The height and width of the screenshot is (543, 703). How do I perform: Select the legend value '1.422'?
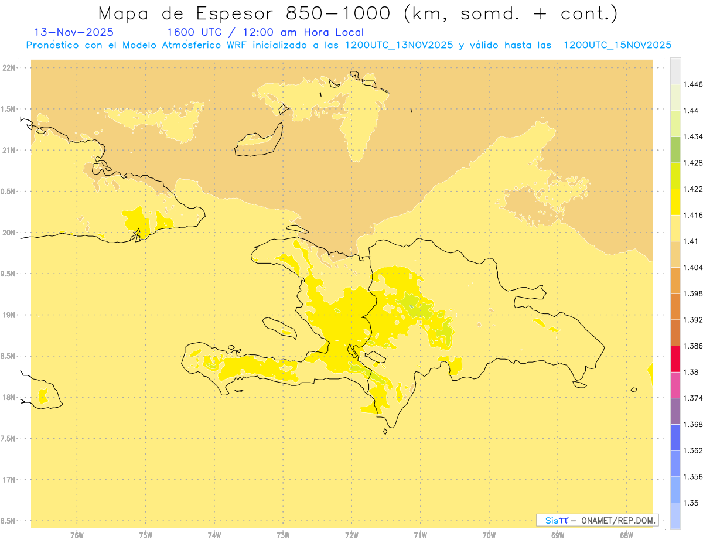coord(694,189)
